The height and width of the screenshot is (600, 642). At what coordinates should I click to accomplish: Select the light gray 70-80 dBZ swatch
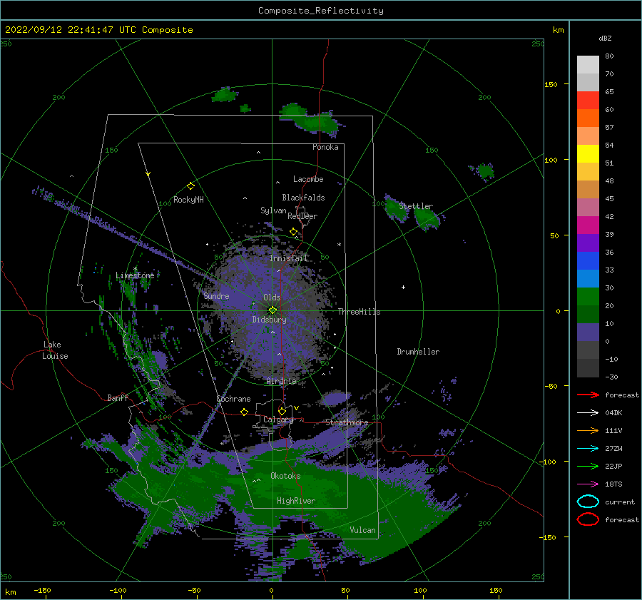click(588, 65)
